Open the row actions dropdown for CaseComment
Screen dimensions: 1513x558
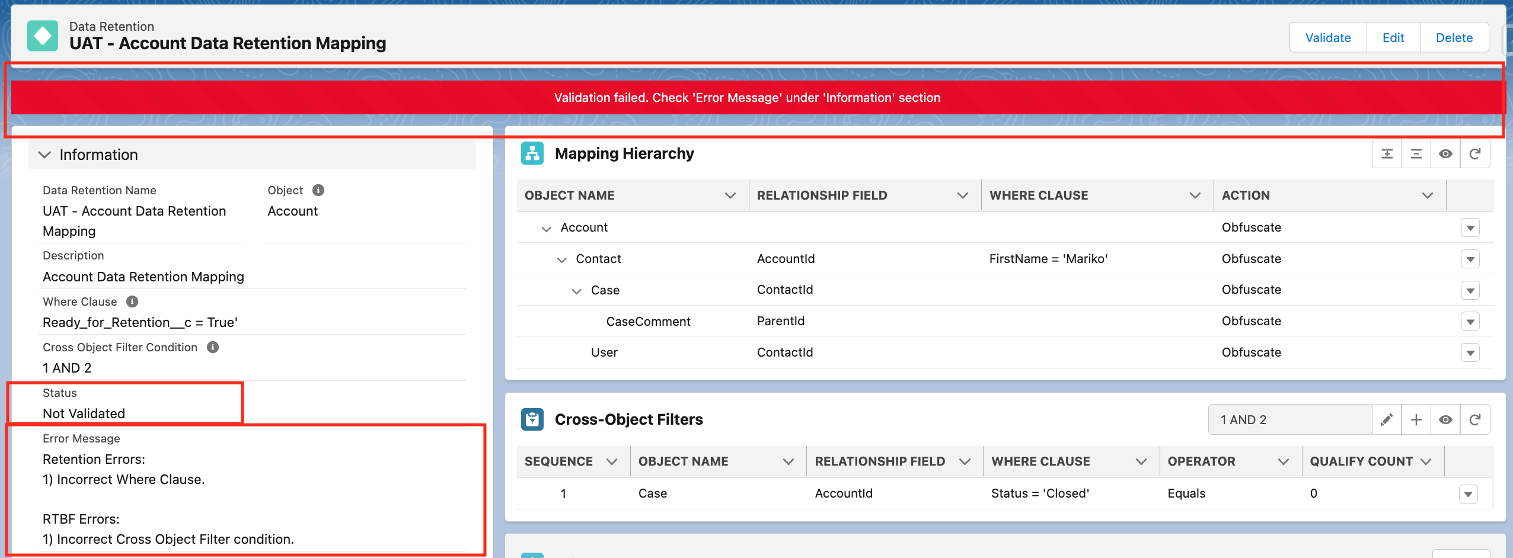tap(1470, 322)
